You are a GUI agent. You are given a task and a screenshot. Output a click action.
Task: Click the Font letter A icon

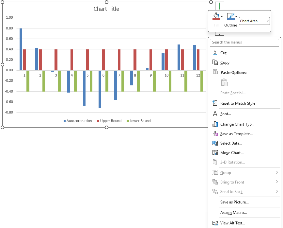tap(215, 114)
